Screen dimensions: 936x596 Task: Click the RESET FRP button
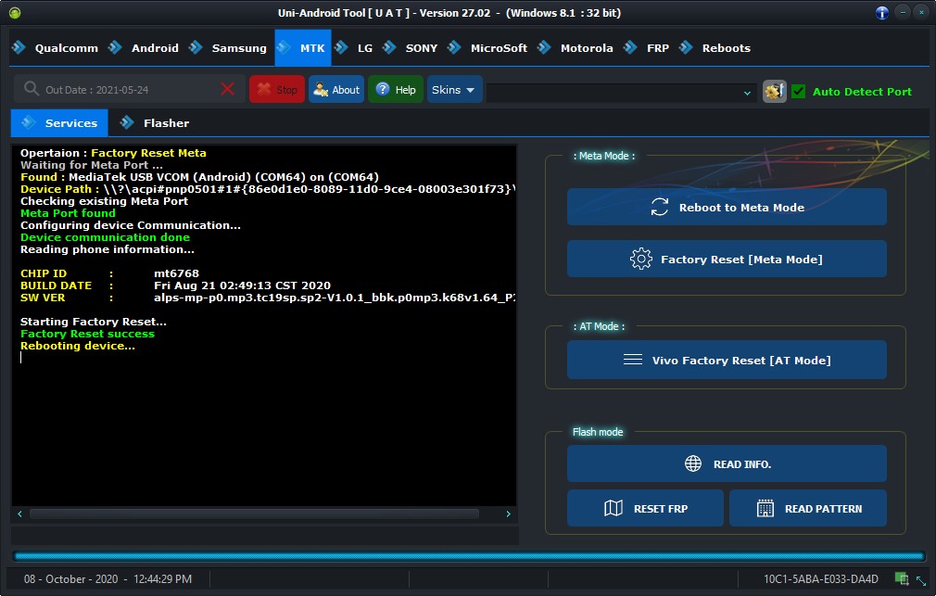tap(645, 508)
